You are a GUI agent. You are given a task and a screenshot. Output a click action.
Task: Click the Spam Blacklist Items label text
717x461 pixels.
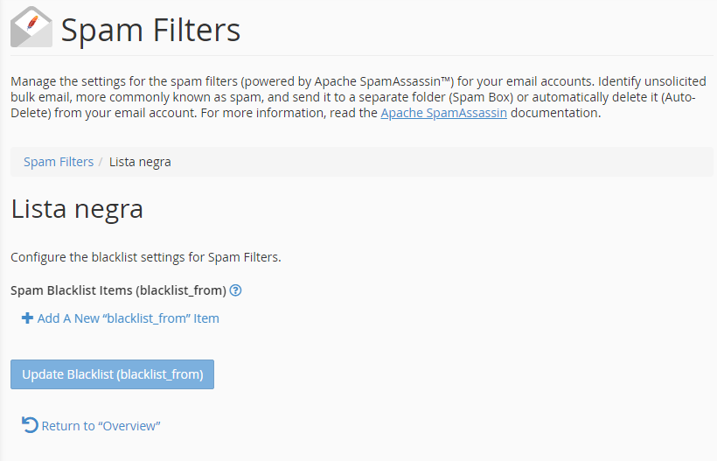pyautogui.click(x=118, y=290)
